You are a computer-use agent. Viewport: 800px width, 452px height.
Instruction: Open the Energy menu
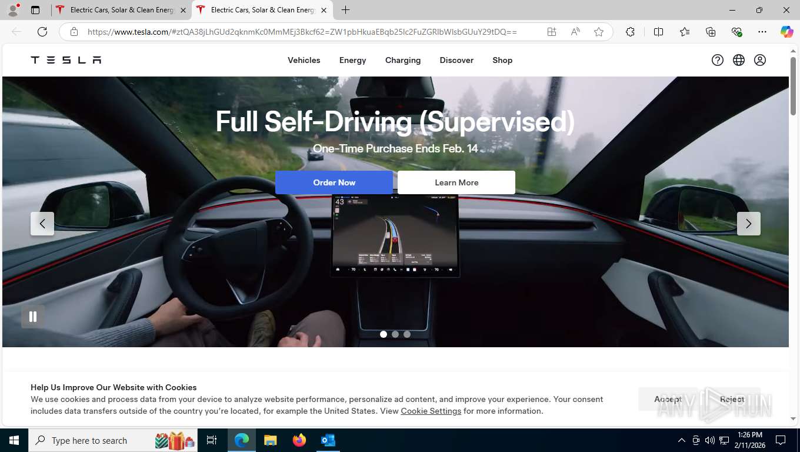[x=353, y=60]
